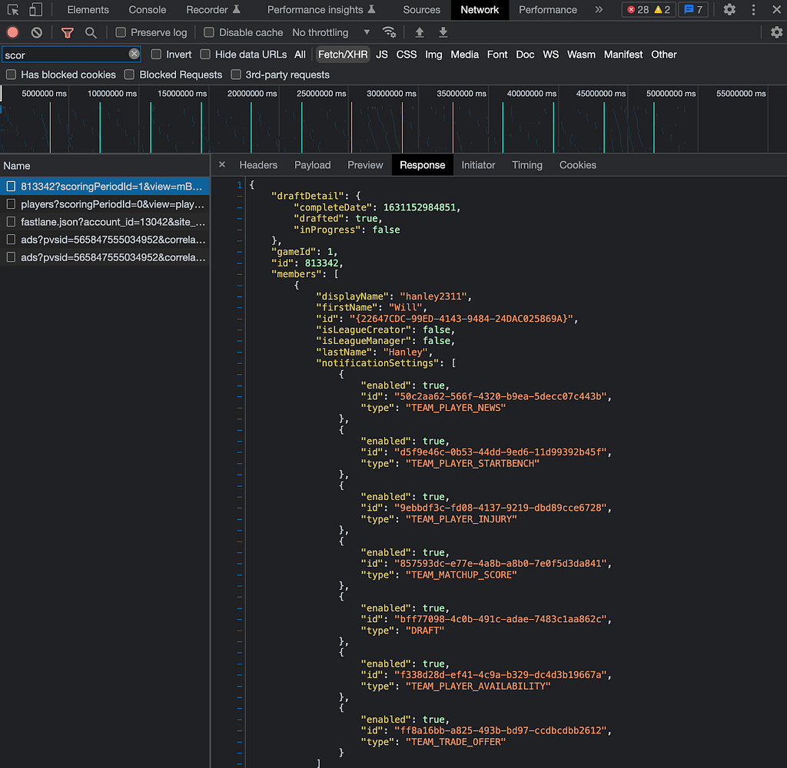Import a HAR file using the upload arrow
Screen dimensions: 787x768
[x=420, y=32]
